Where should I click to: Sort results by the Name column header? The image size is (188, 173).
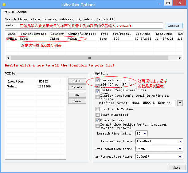[12, 34]
